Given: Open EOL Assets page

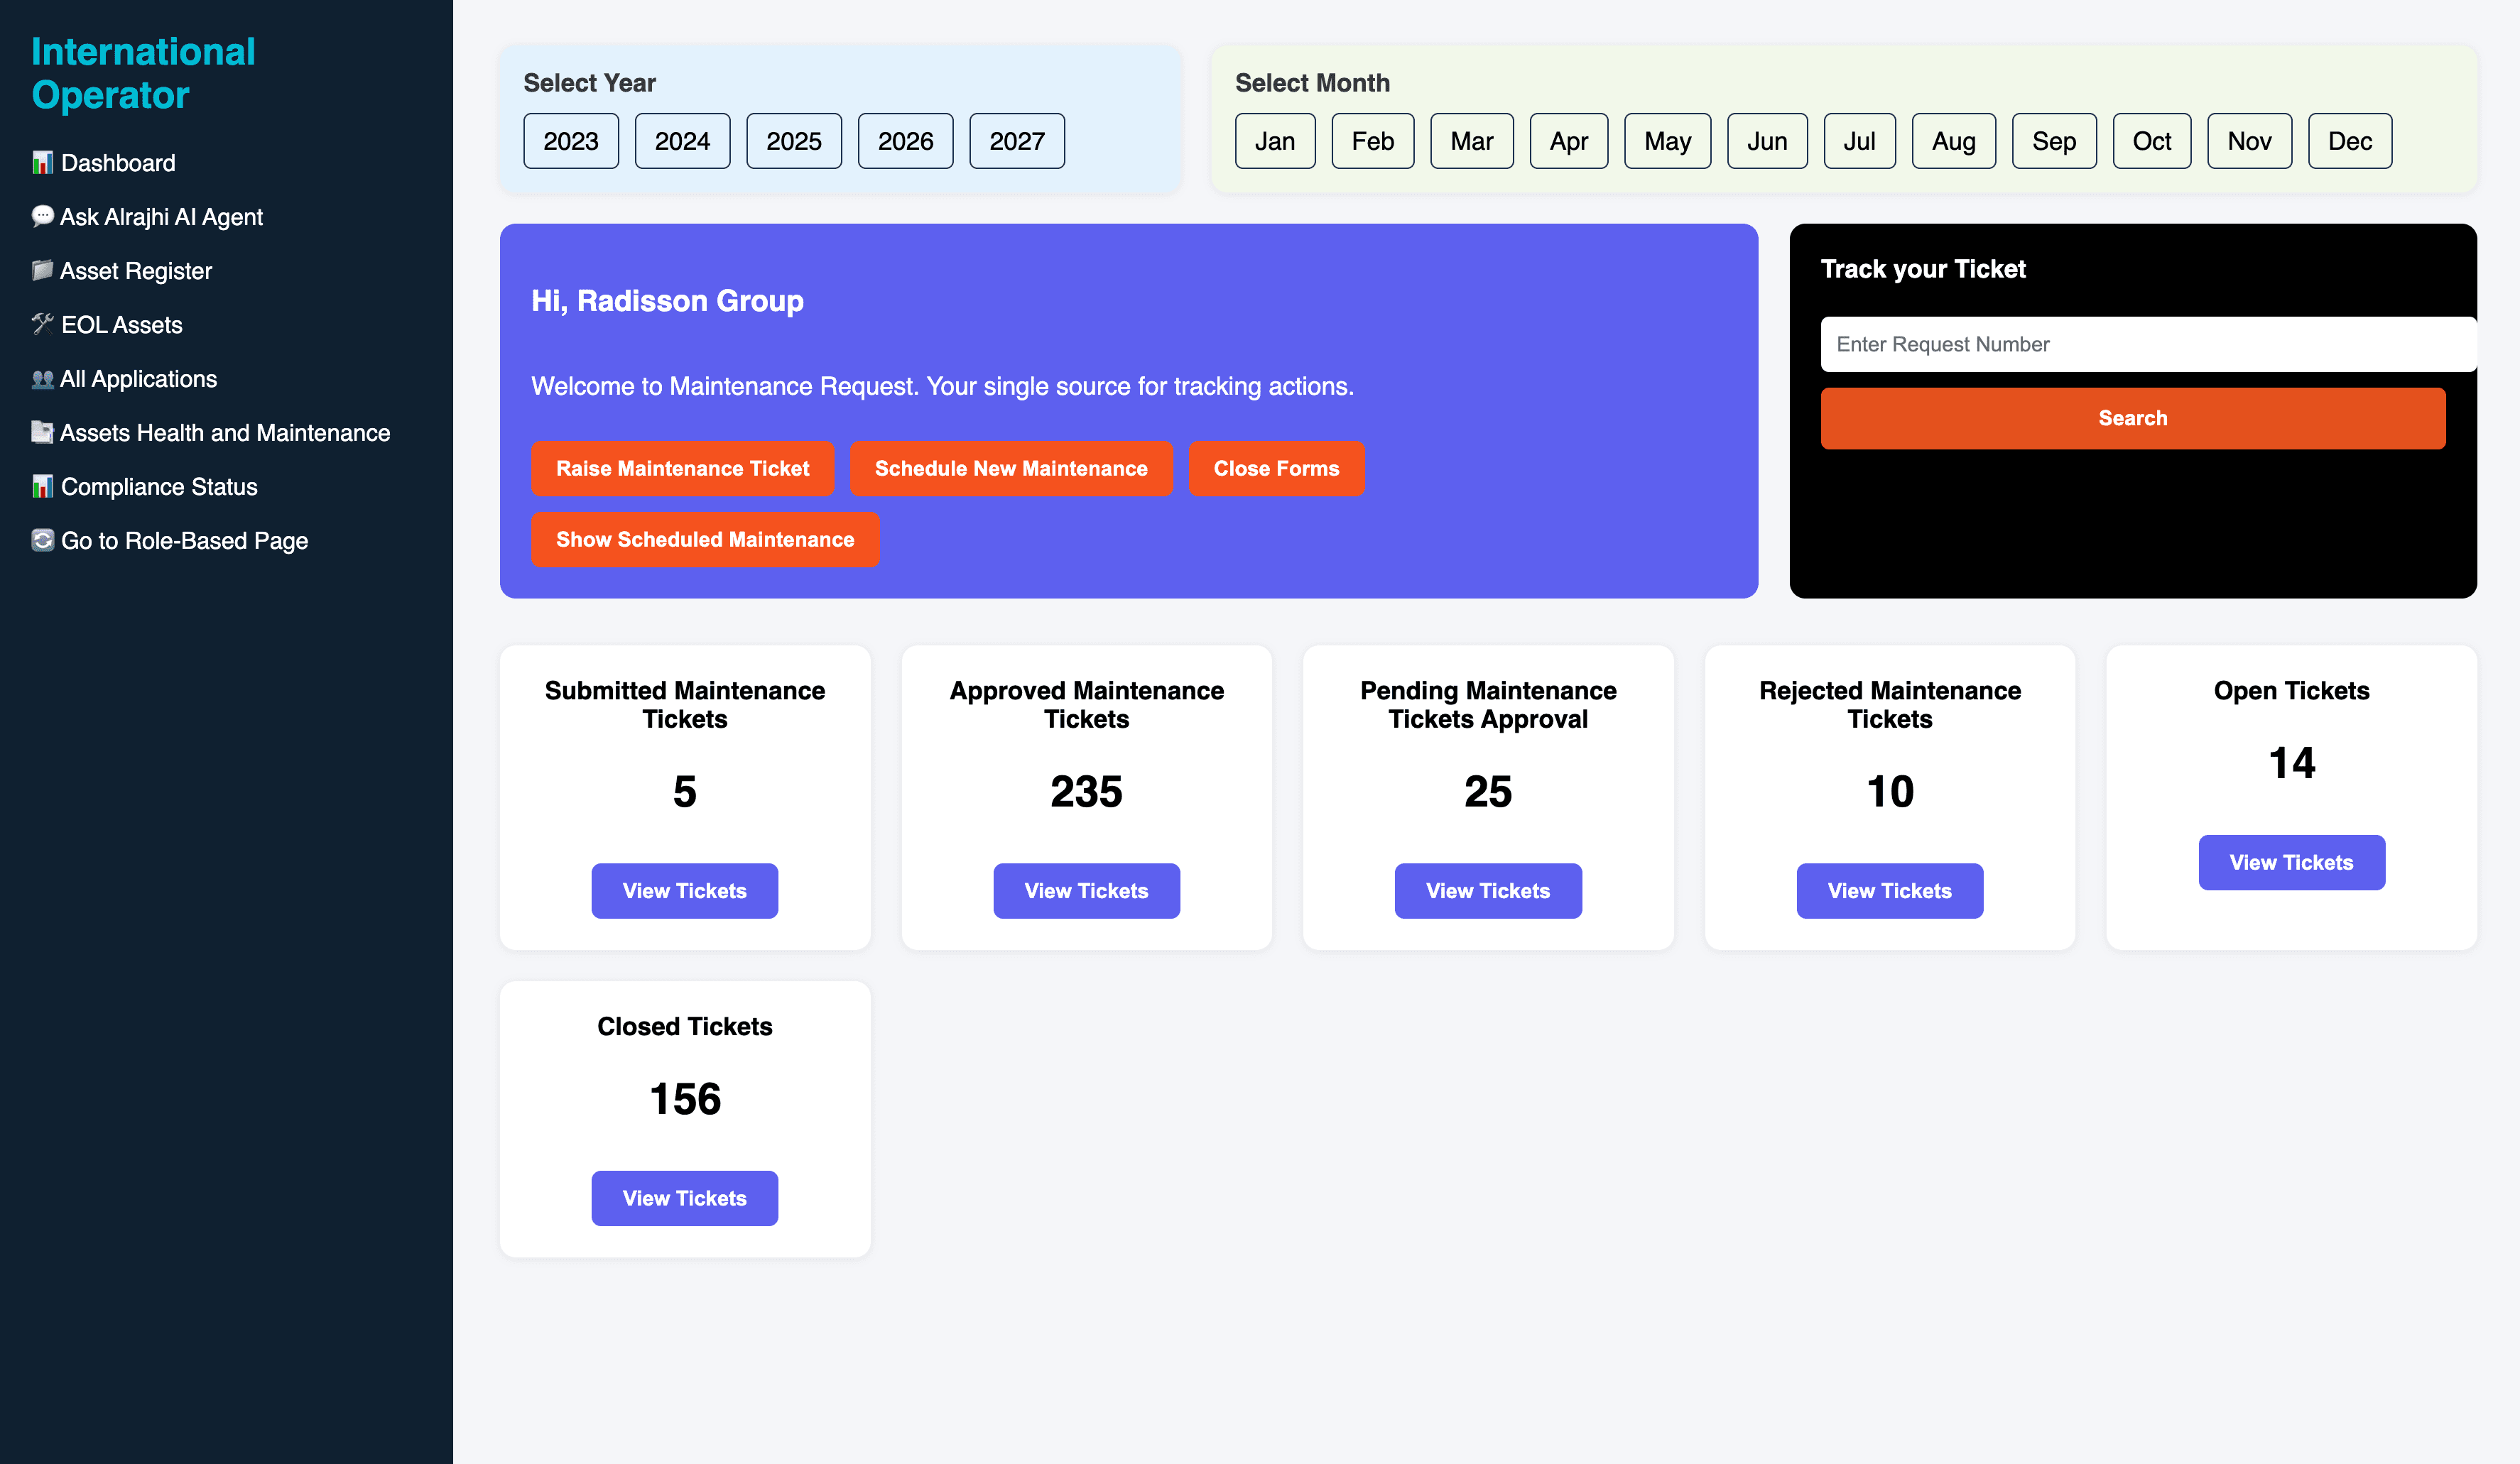Looking at the screenshot, I should click(107, 324).
